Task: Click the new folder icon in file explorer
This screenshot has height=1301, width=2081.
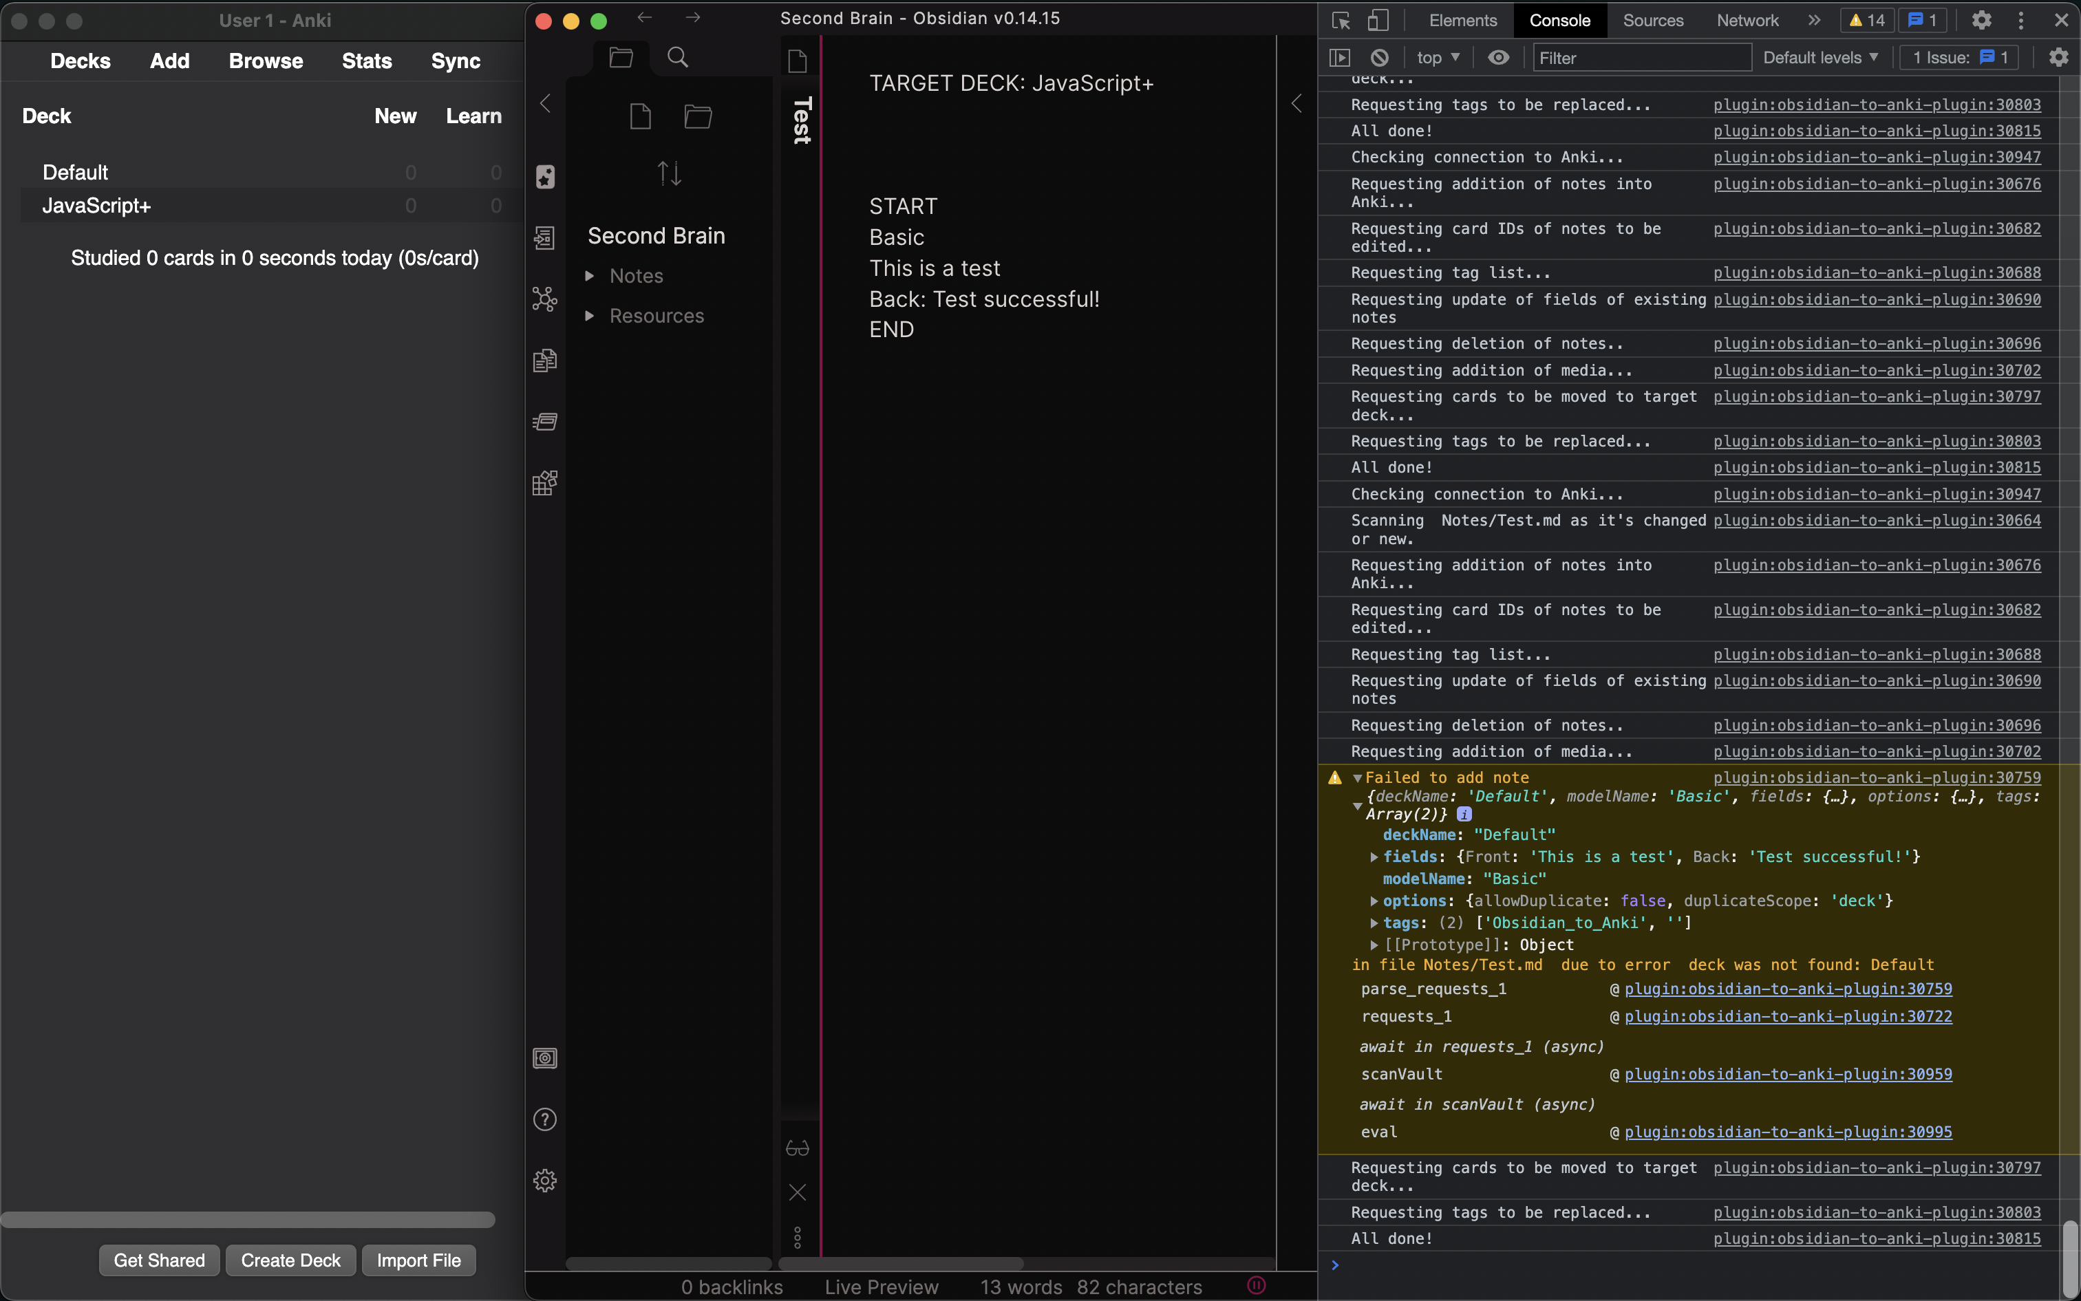Action: click(698, 116)
